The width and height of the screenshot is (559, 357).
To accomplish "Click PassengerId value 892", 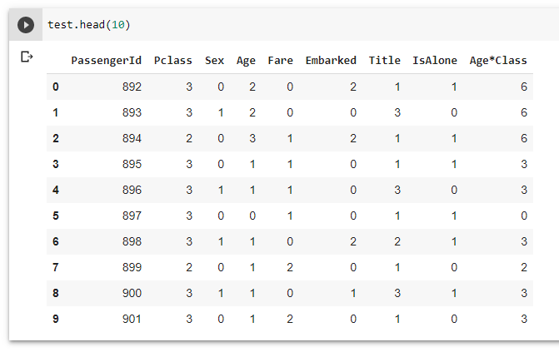I will [132, 87].
